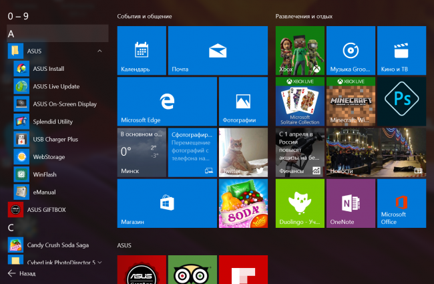Viewport: 434px width, 284px height.
Task: Open the Xbox tile
Action: [x=300, y=50]
